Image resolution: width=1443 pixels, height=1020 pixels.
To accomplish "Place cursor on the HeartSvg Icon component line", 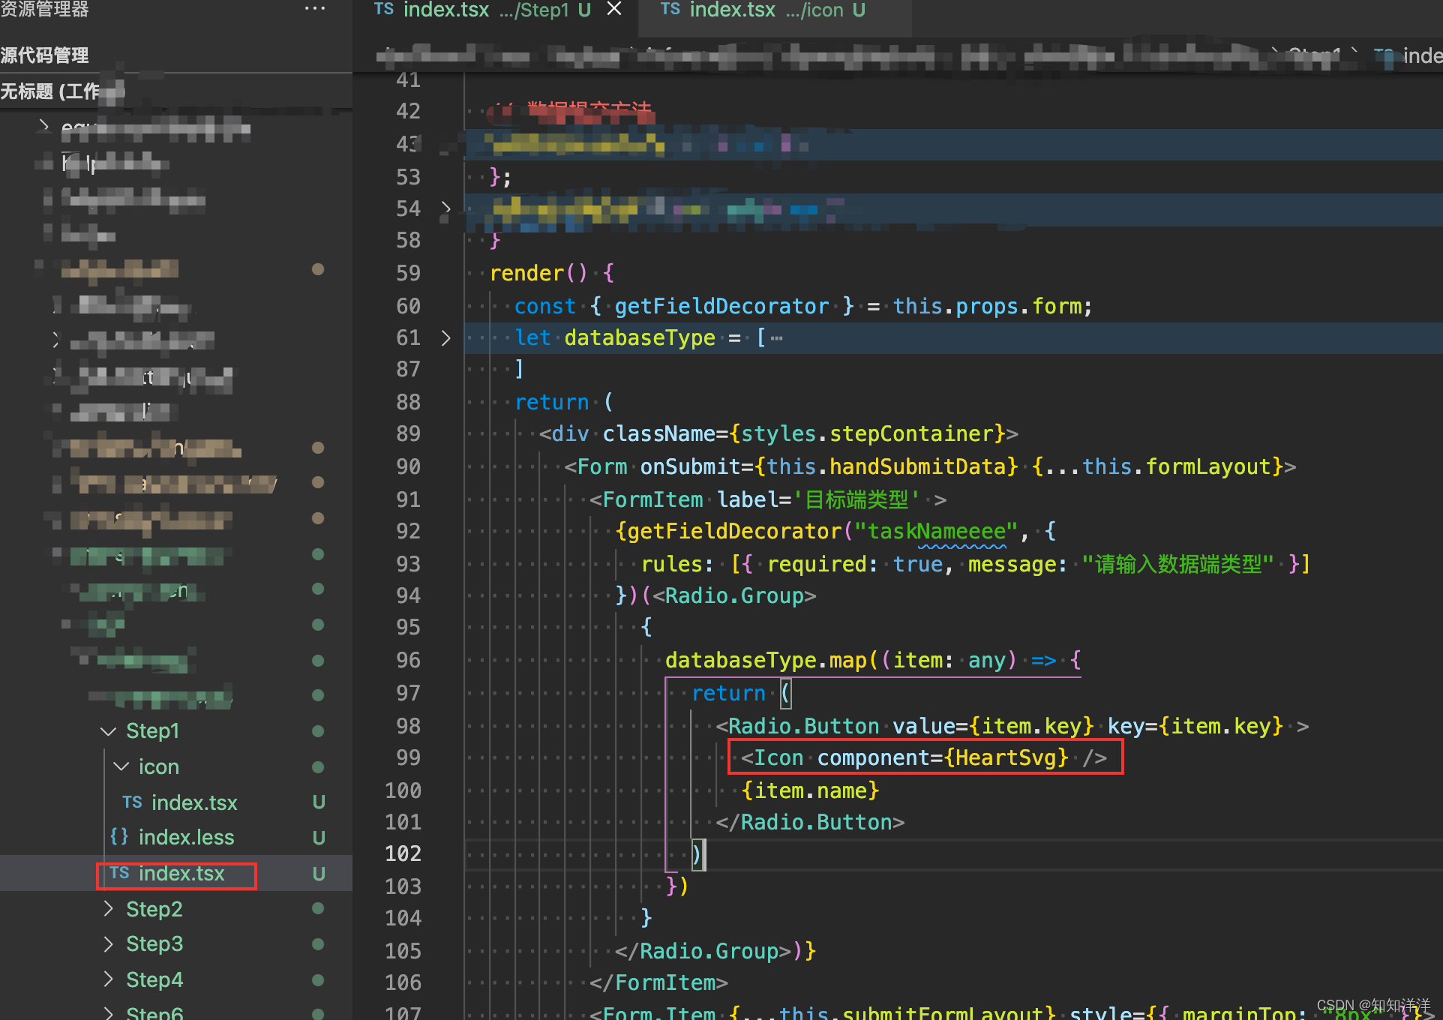I will pos(922,758).
